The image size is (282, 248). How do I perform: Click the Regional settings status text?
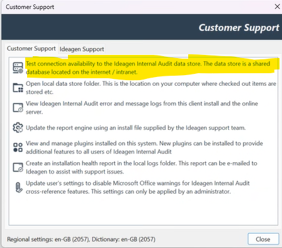81,239
